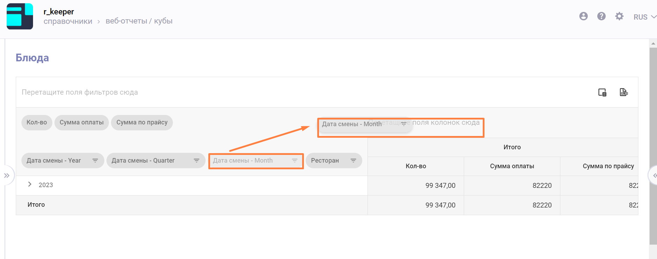Expand the left sidebar panel
The image size is (657, 259).
[7, 176]
